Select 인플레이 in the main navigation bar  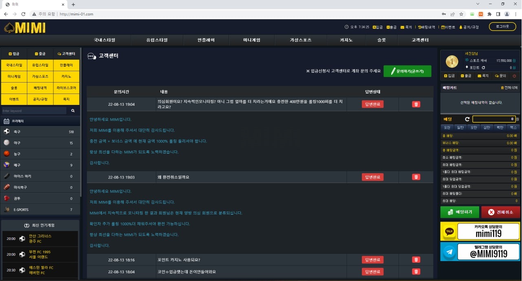206,40
